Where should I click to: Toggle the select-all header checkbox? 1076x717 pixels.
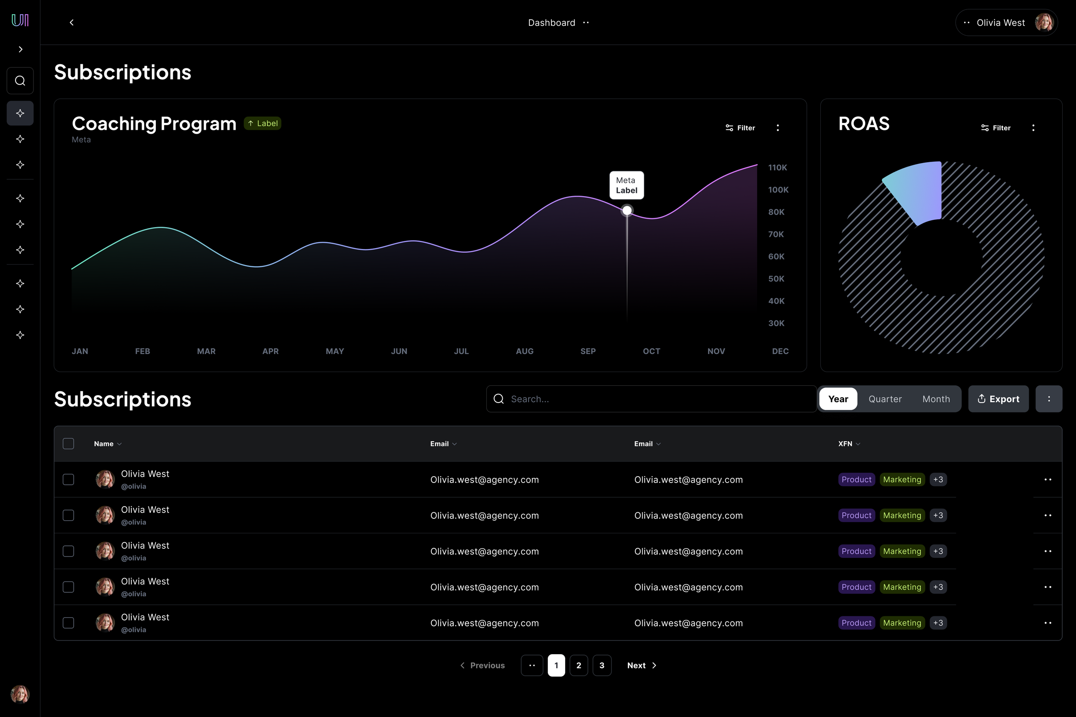(x=68, y=443)
